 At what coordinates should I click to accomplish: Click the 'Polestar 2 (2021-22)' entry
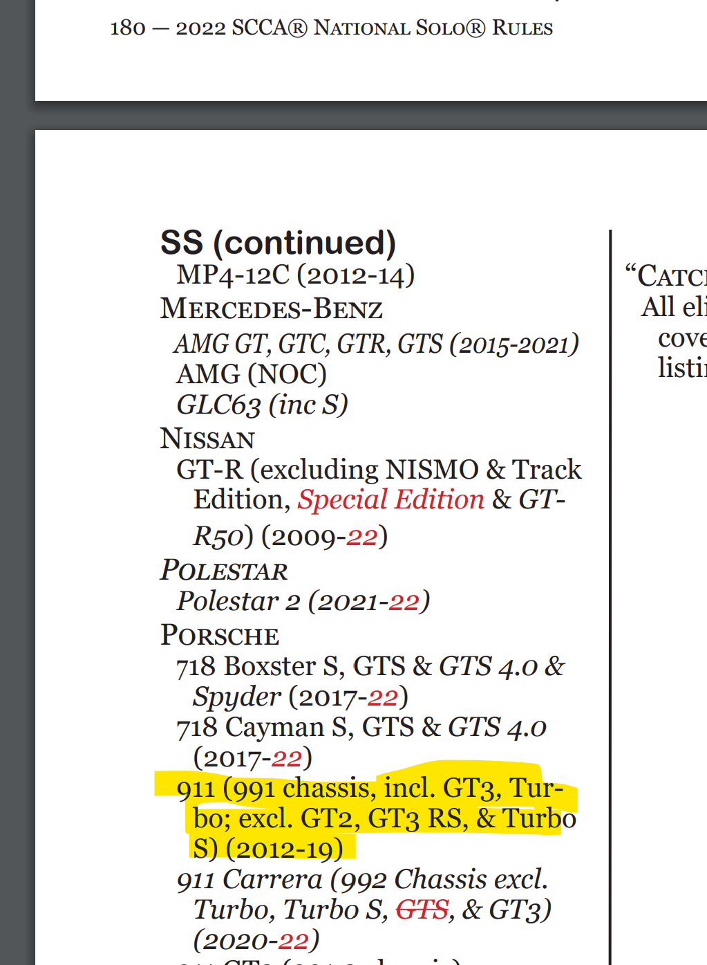point(303,601)
